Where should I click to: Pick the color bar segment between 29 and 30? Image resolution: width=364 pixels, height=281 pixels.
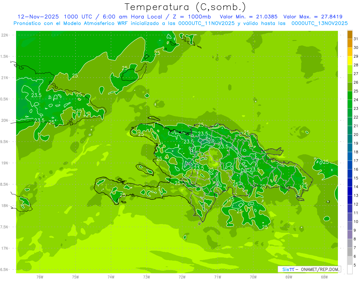click(350, 52)
